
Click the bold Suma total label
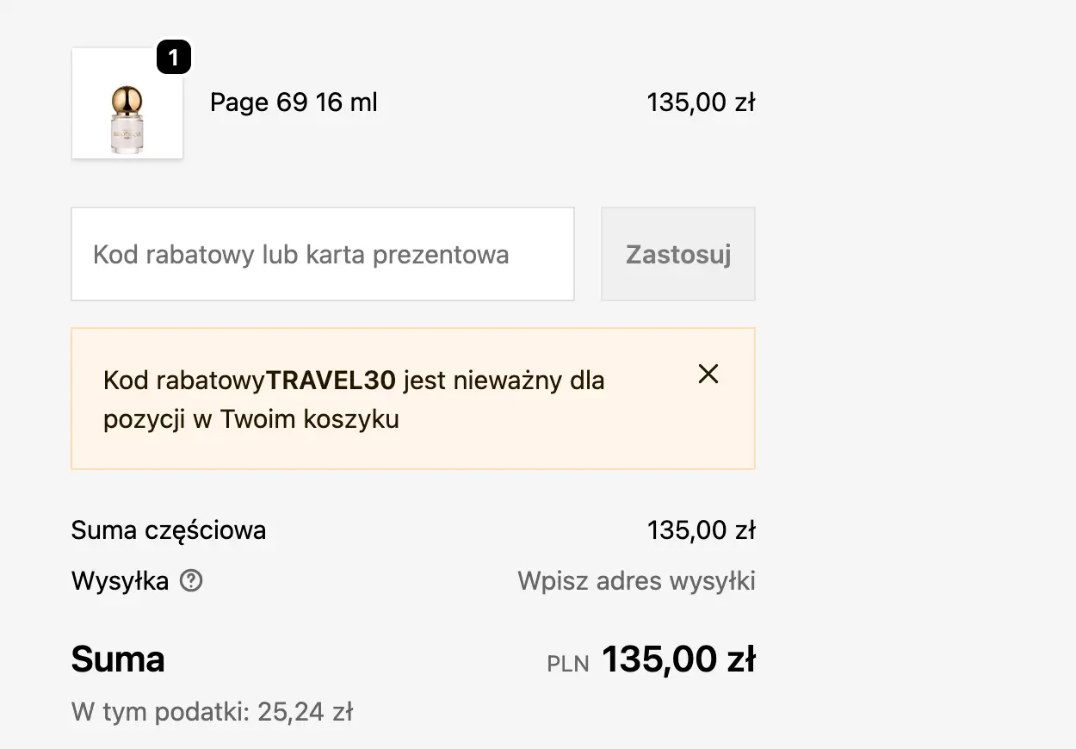point(118,659)
